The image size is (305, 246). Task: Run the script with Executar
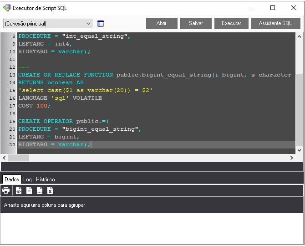pyautogui.click(x=231, y=23)
